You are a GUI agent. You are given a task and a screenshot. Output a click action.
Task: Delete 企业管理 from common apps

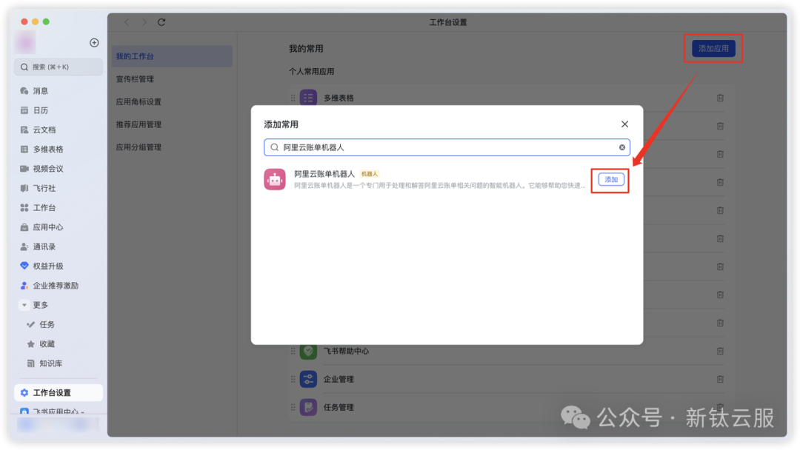720,379
